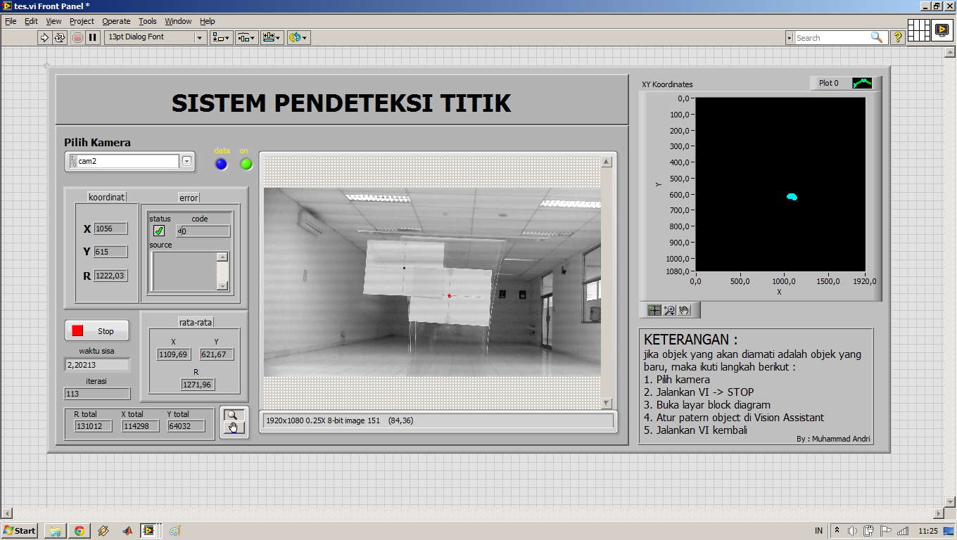Image resolution: width=957 pixels, height=540 pixels.
Task: Click the error source scroll-up arrow
Action: (x=222, y=257)
